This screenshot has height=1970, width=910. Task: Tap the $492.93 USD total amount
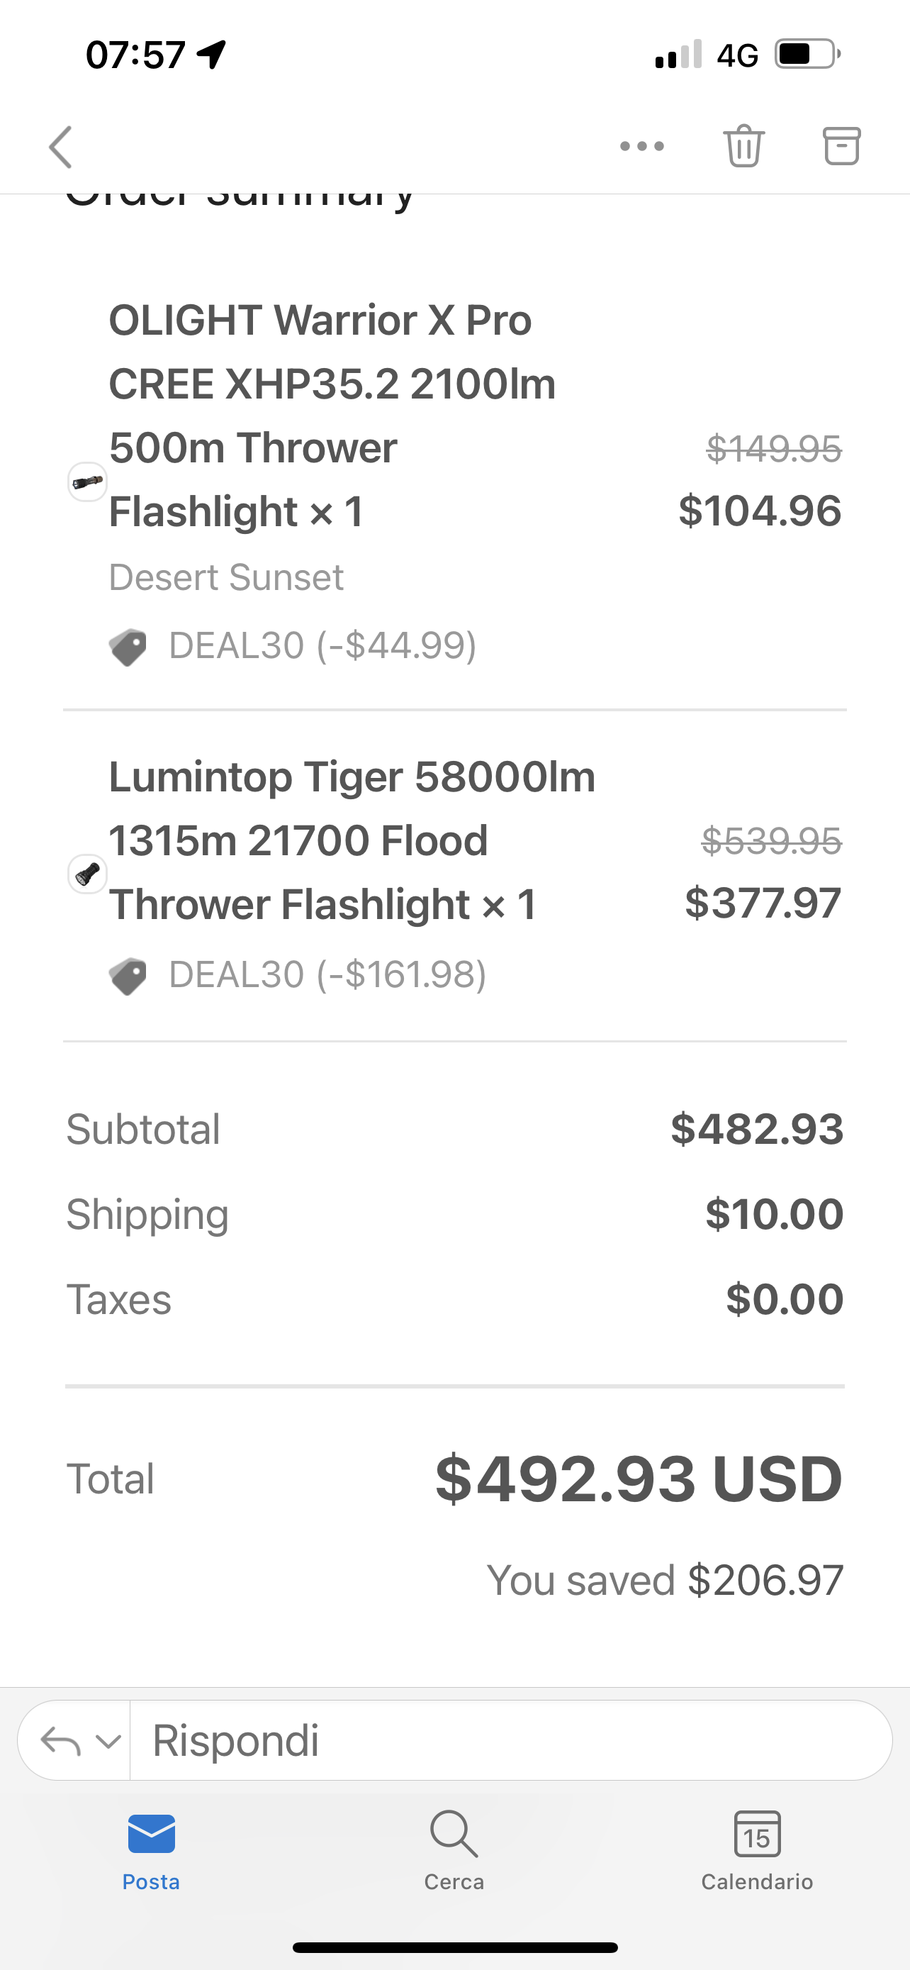[639, 1479]
